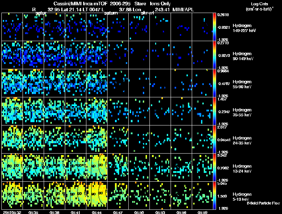Open the 24-35 keV image panel at 05:35
Viewport: 282px width, 214px height.
click(33, 140)
